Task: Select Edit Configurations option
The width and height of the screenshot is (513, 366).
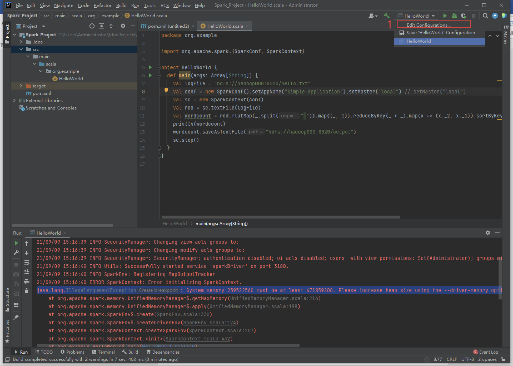Action: pos(428,25)
